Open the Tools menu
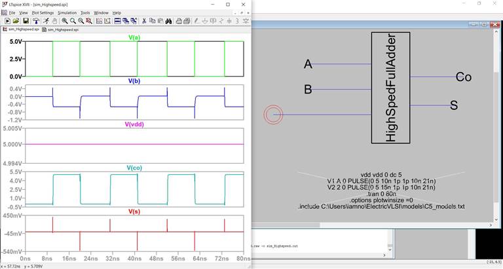 coord(85,12)
